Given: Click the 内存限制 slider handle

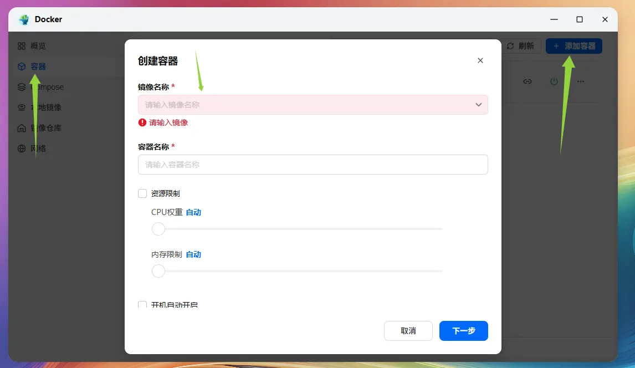Looking at the screenshot, I should click(x=158, y=271).
